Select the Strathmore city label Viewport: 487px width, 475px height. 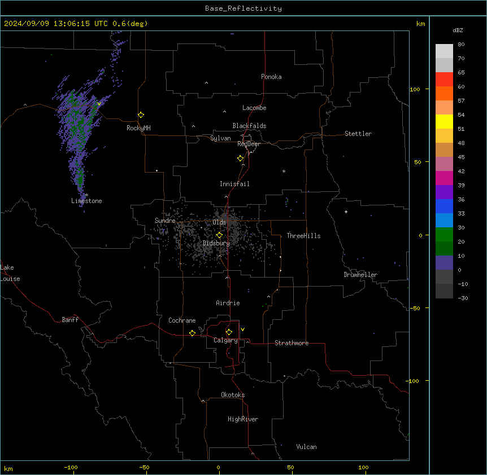[292, 343]
